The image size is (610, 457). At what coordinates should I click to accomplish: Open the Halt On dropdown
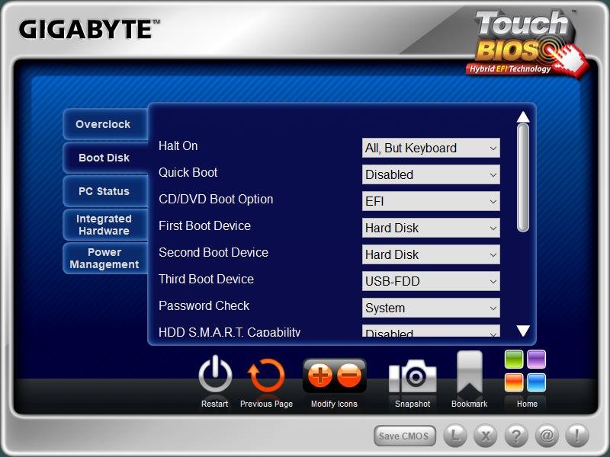[x=431, y=148]
